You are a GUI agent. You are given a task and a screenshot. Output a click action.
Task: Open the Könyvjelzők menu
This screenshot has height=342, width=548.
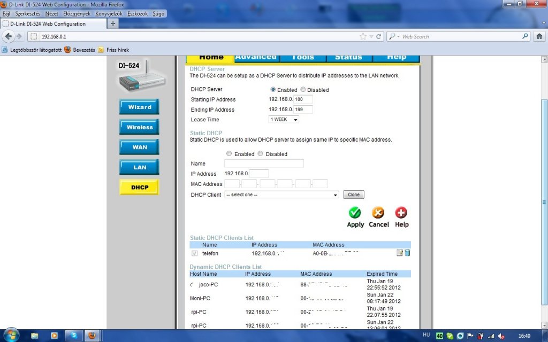pyautogui.click(x=109, y=13)
